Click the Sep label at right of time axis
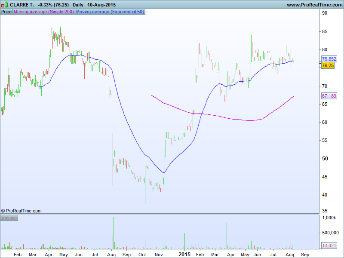This screenshot has height=258, width=344. (305, 255)
